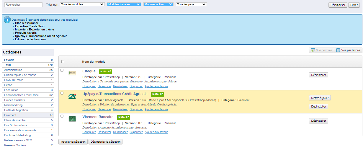Click Supprimer for Virement Bancaire

coord(136,132)
